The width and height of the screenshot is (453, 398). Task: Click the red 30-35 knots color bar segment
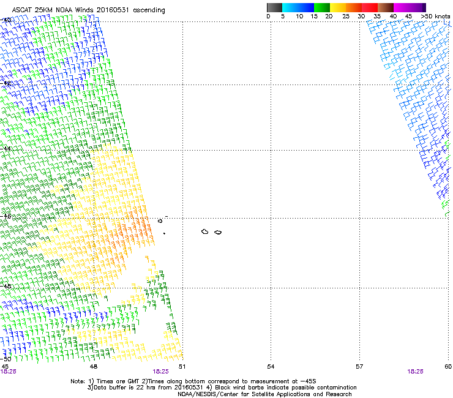click(x=370, y=7)
